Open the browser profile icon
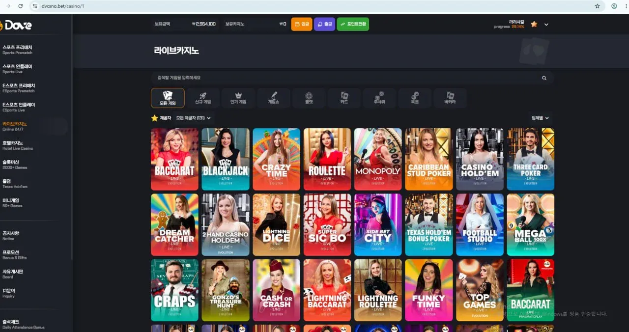Screen dimensions: 629x332 click(614, 6)
